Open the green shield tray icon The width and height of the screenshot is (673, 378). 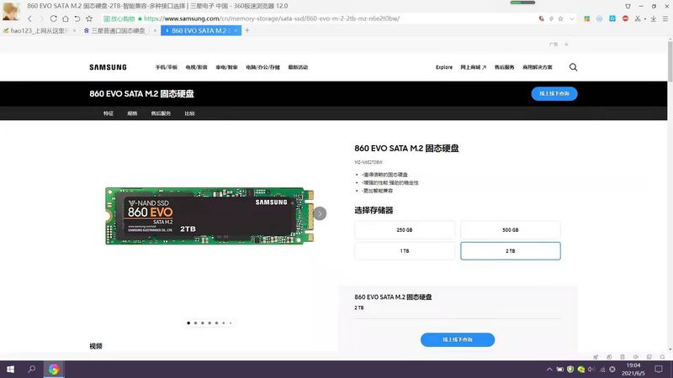click(x=570, y=369)
